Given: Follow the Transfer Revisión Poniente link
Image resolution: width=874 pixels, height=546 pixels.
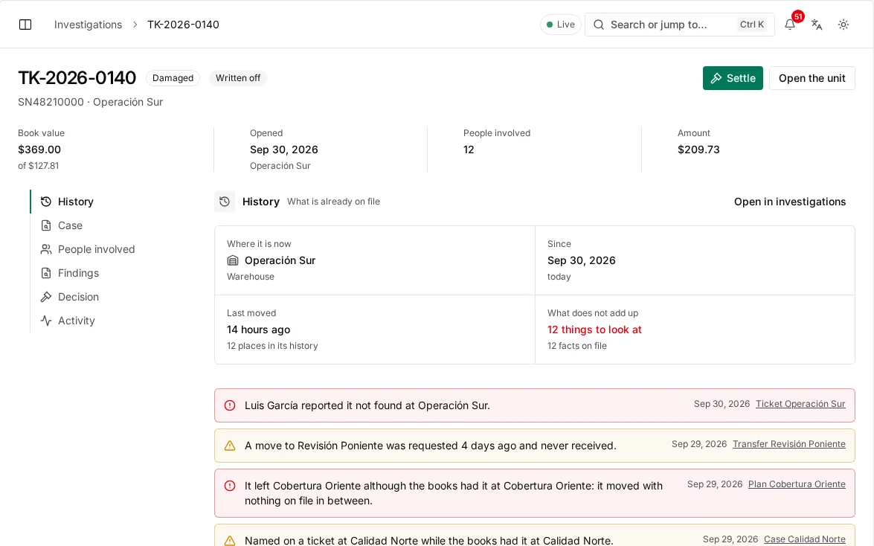Looking at the screenshot, I should click(x=788, y=444).
